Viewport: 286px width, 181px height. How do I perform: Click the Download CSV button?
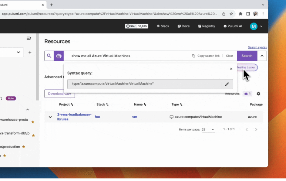(x=60, y=93)
